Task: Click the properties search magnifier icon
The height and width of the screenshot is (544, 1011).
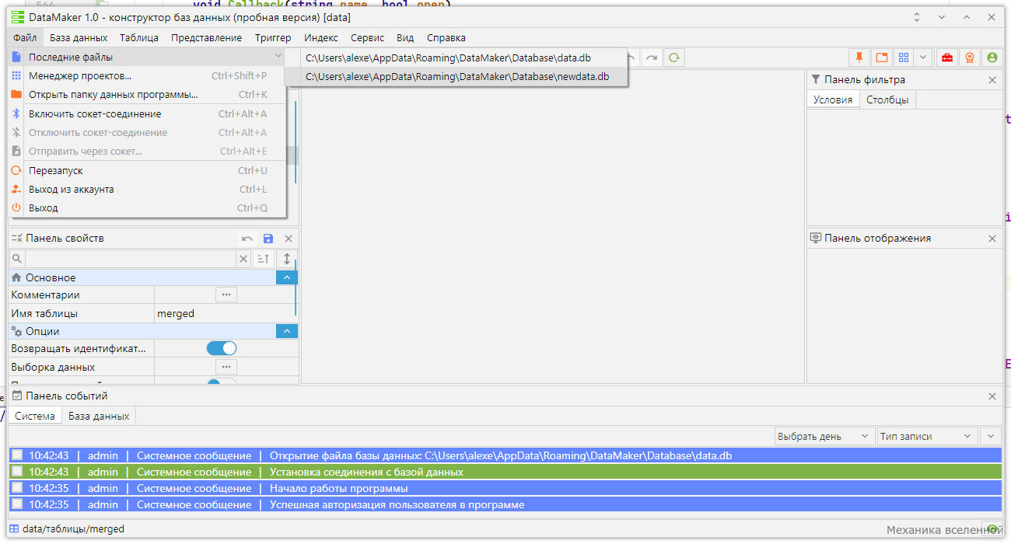Action: [17, 259]
